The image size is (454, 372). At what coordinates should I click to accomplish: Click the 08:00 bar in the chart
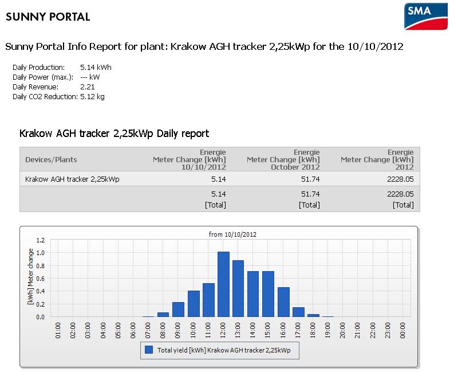point(163,315)
